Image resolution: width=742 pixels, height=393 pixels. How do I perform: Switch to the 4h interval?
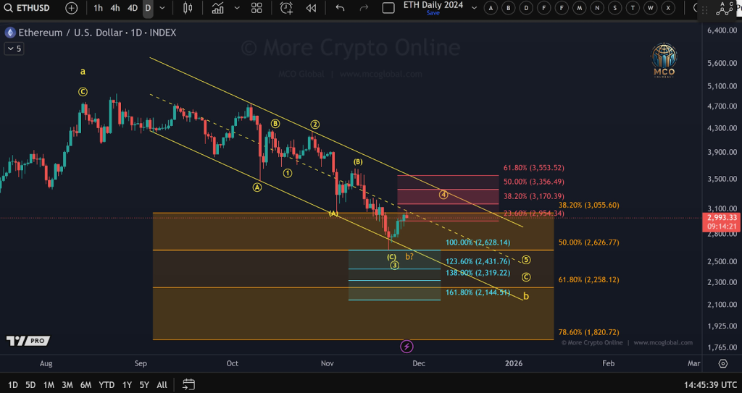[x=115, y=7]
